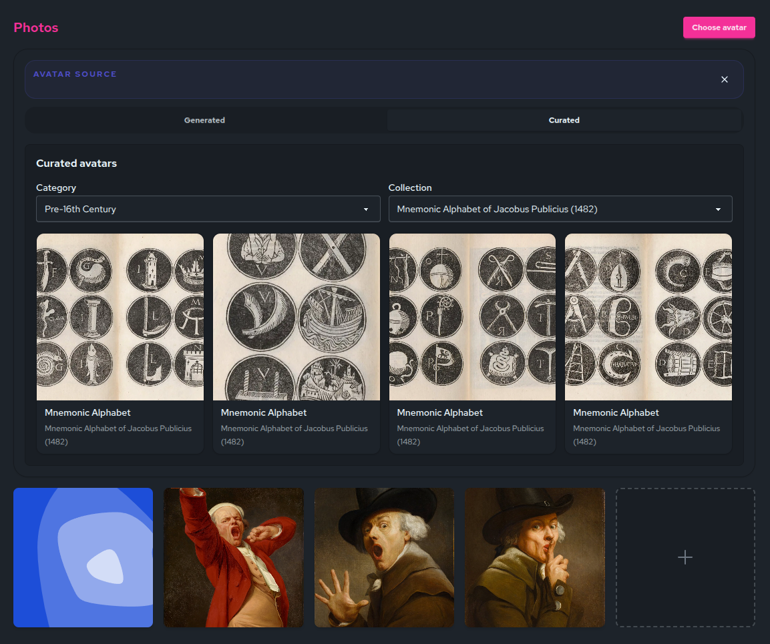Open the Category dropdown showing Pre-16th Century

208,209
